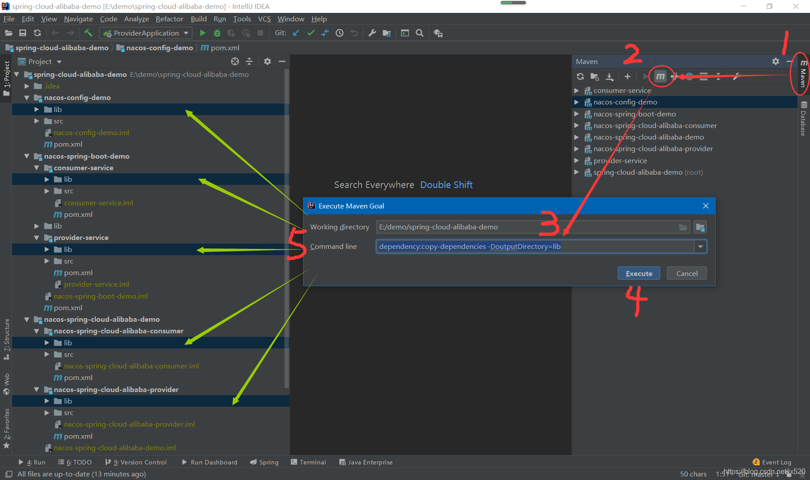810x480 pixels.
Task: Open the Version Control tool window tab
Action: (x=136, y=462)
